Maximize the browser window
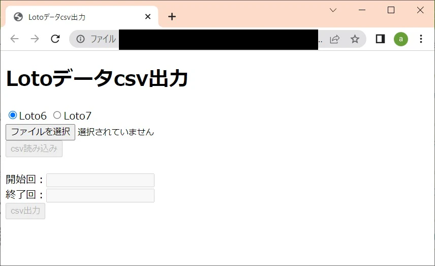Screen dimensions: 435x266 [x=391, y=10]
